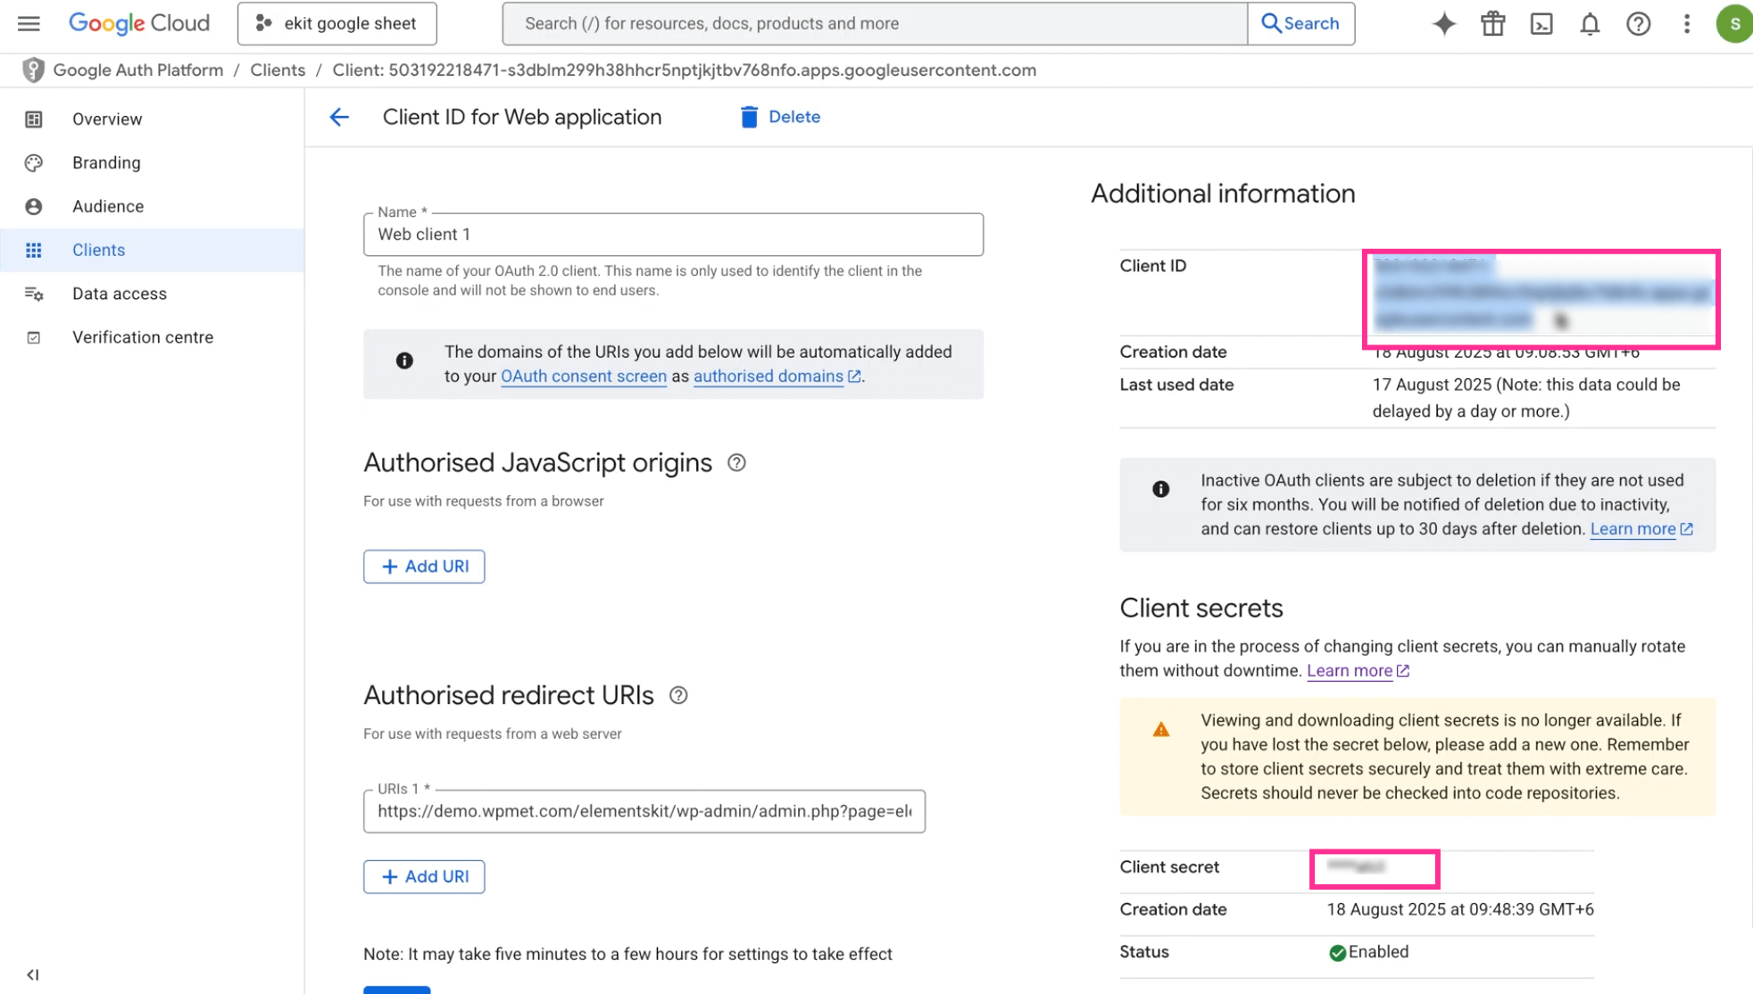The width and height of the screenshot is (1753, 994).
Task: Click the Clients grid icon
Action: click(34, 250)
